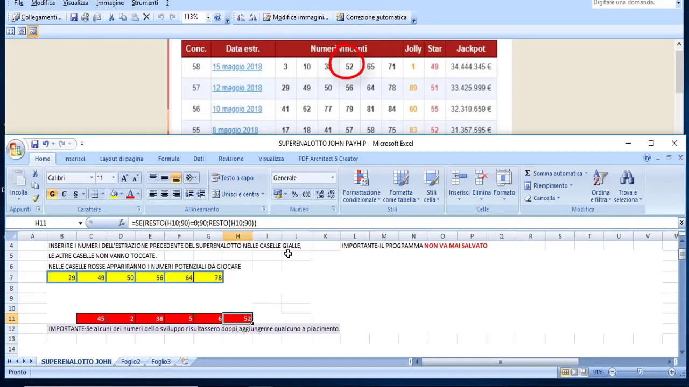The height and width of the screenshot is (387, 689).
Task: Click the Excel Office round button
Action: pos(16,149)
